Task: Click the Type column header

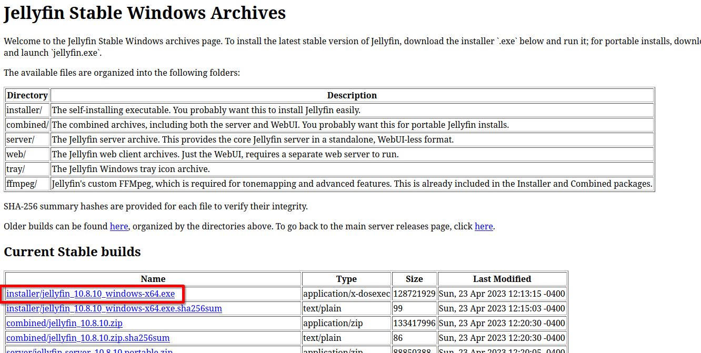Action: pyautogui.click(x=346, y=279)
